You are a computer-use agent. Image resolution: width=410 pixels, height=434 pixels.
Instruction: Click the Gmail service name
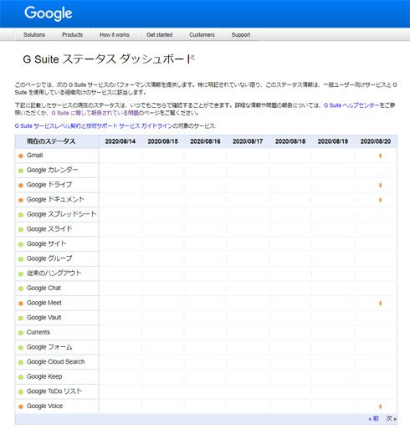34,156
